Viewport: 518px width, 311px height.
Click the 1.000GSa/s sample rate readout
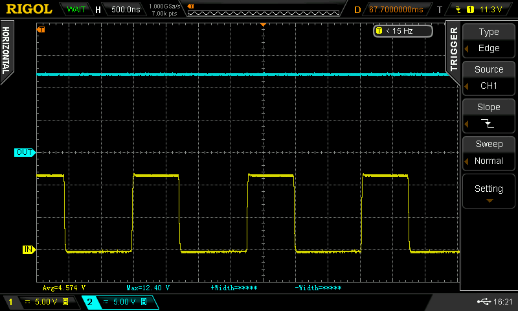tap(165, 6)
